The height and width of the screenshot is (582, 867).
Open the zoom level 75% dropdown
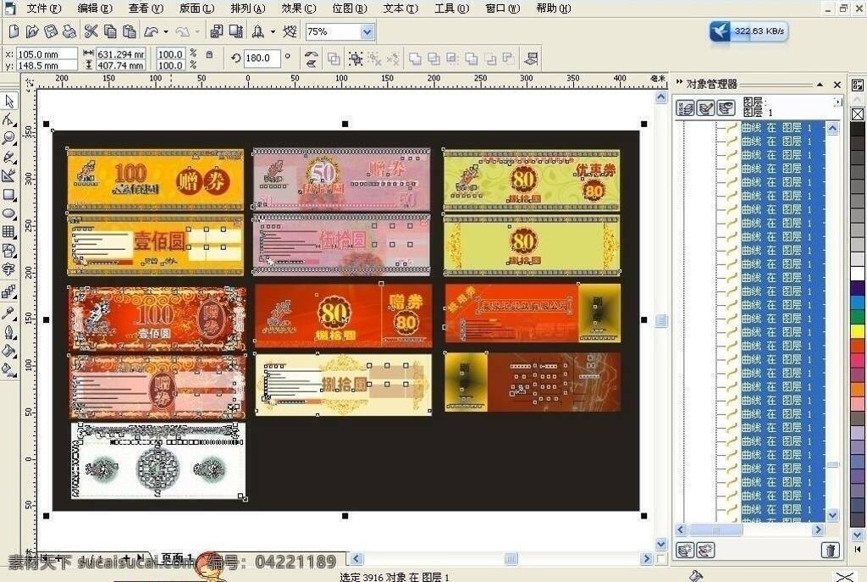tap(367, 32)
